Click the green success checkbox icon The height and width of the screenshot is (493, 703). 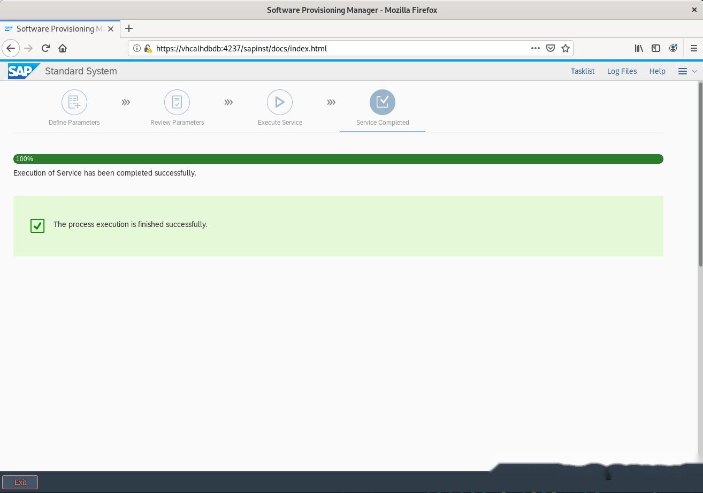(x=37, y=226)
